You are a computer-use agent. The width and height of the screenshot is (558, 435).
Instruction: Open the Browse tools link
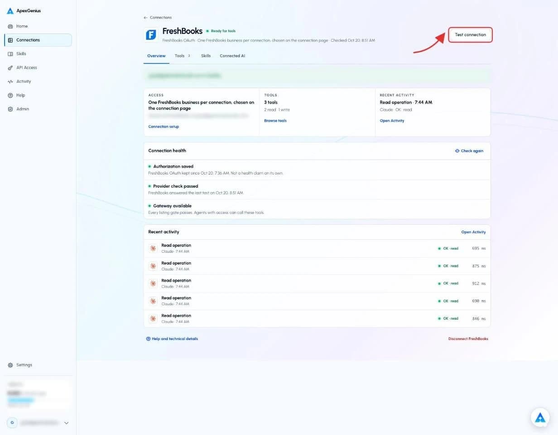pyautogui.click(x=275, y=121)
